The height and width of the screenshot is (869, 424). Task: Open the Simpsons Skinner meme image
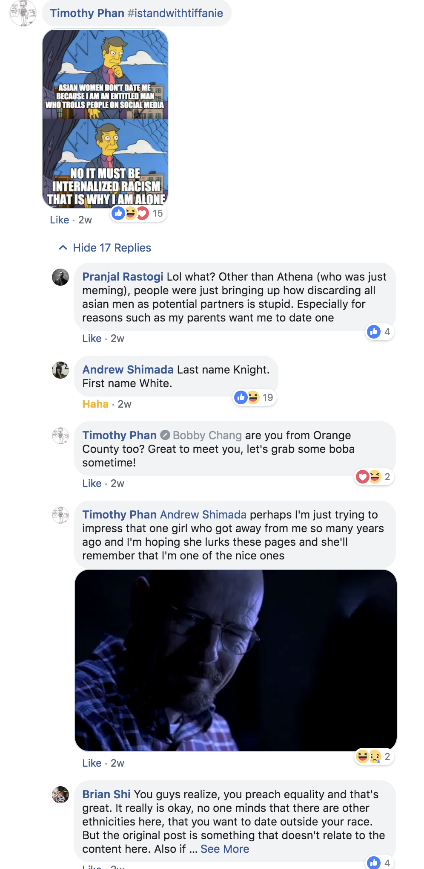point(105,119)
